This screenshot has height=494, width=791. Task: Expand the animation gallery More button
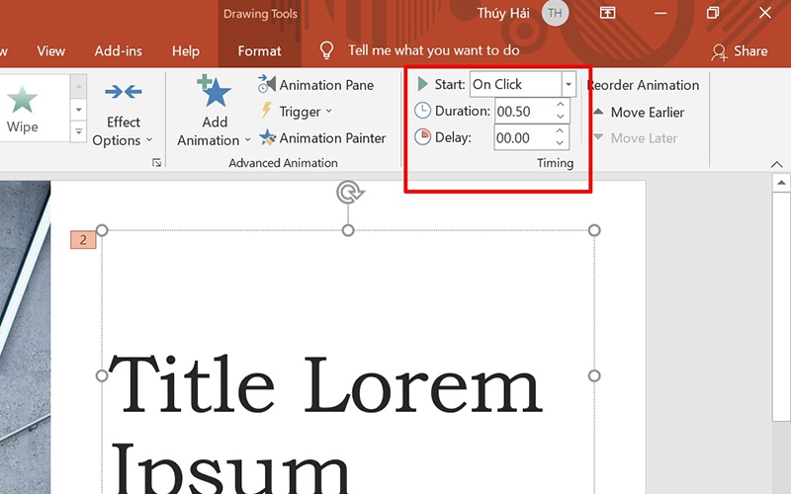point(79,131)
